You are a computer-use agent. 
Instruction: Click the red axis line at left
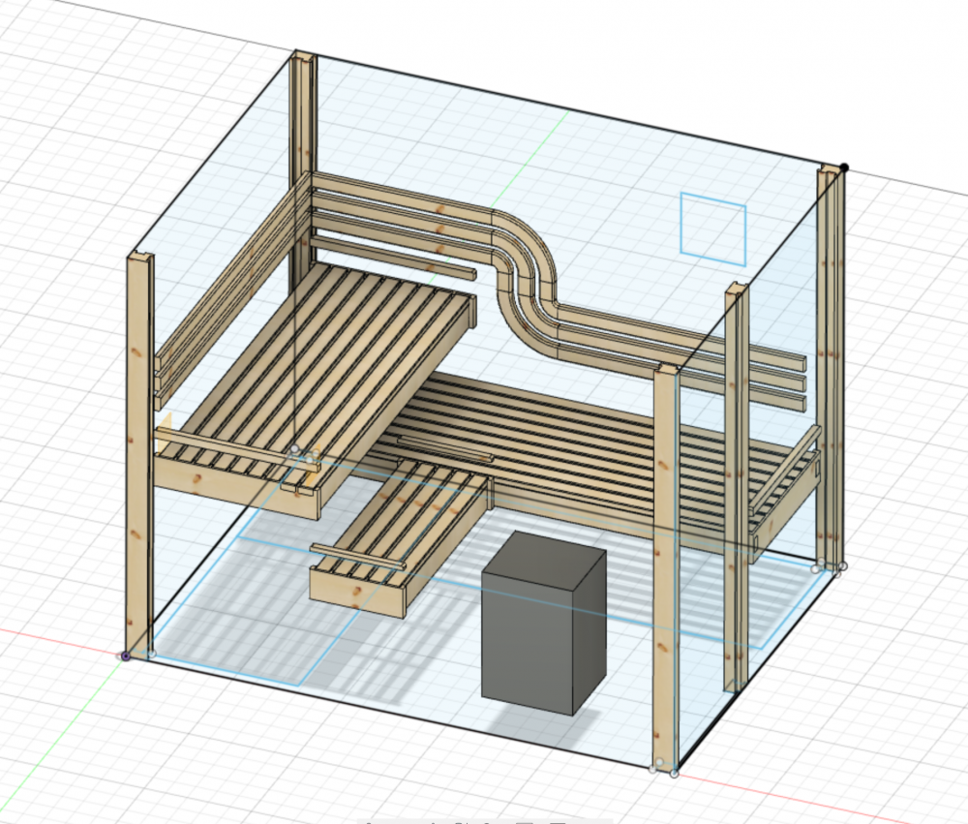[x=48, y=639]
